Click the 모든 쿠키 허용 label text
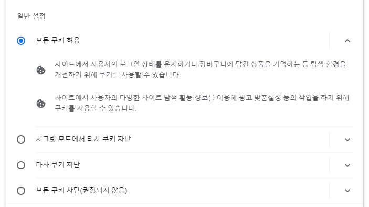 [x=58, y=40]
